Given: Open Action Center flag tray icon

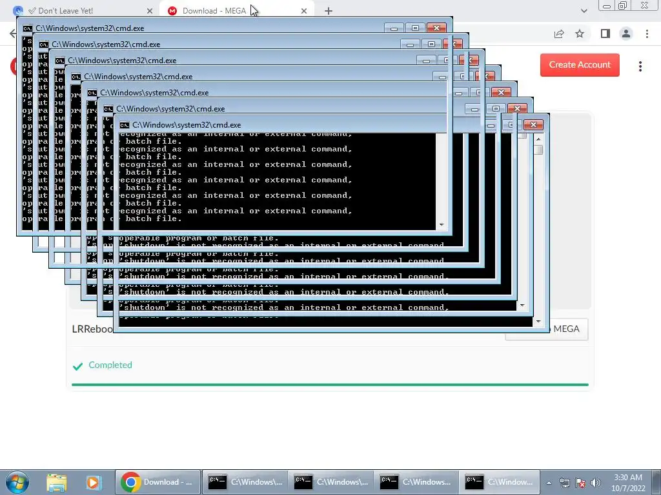Looking at the screenshot, I should pos(580,483).
